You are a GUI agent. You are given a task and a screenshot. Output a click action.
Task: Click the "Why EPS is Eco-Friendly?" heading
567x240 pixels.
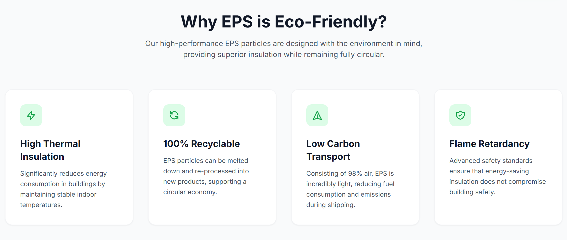283,21
